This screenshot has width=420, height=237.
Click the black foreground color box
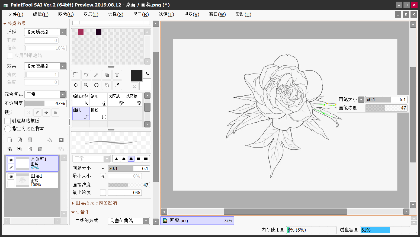137,76
